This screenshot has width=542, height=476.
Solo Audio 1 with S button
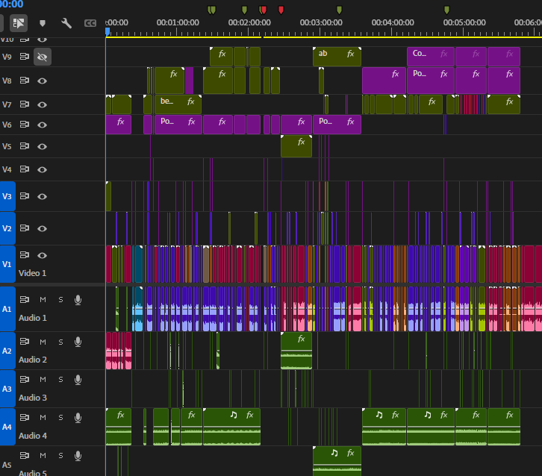(60, 299)
